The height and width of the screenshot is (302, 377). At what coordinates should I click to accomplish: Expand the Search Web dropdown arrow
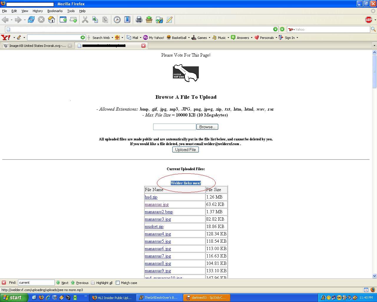(112, 38)
